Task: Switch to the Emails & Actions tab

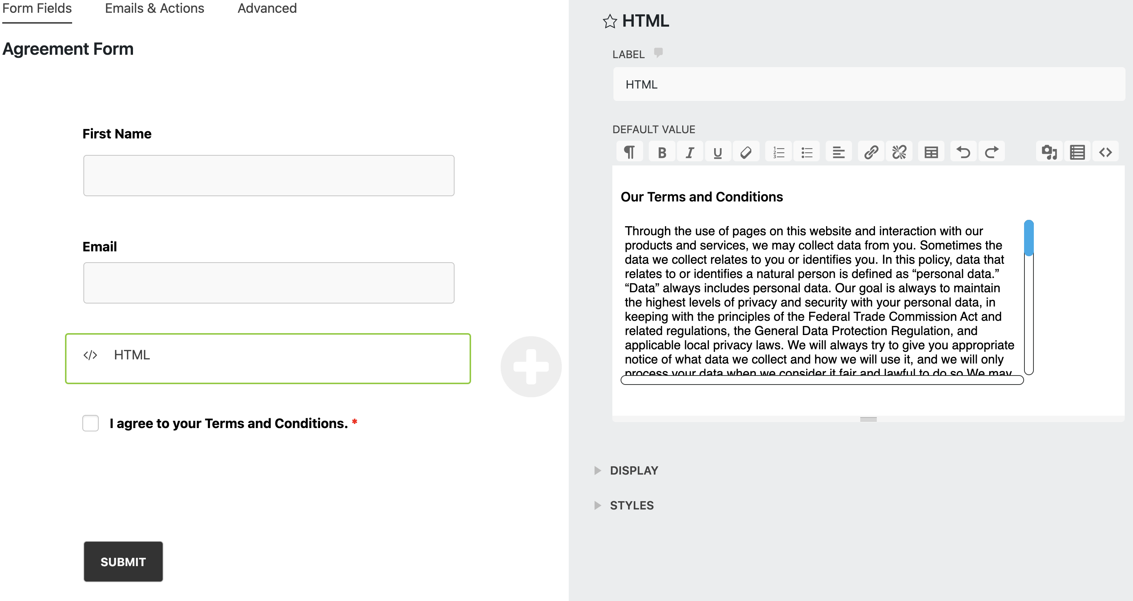Action: tap(154, 8)
